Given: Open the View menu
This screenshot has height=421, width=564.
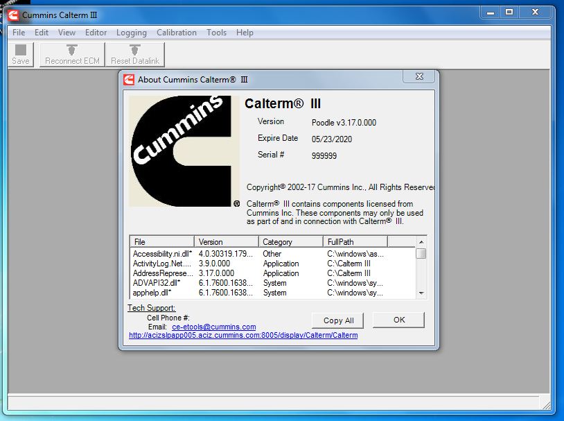Looking at the screenshot, I should [67, 33].
